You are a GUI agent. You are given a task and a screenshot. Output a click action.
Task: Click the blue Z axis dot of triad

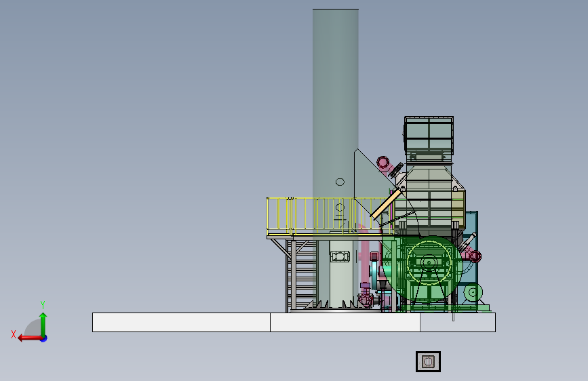44,338
